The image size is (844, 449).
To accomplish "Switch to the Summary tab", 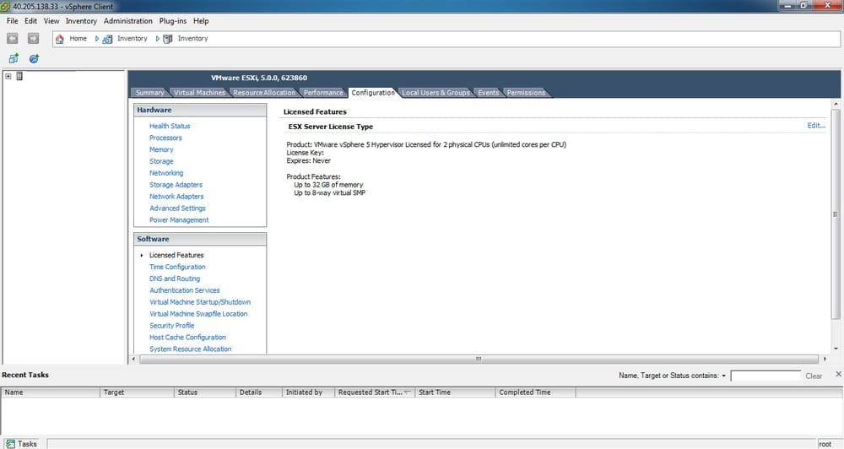I will tap(149, 93).
